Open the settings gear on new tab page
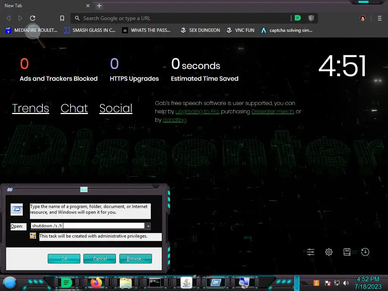 click(x=329, y=252)
